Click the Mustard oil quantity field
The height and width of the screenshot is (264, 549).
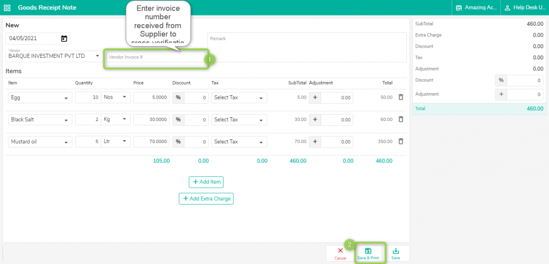[x=88, y=141]
